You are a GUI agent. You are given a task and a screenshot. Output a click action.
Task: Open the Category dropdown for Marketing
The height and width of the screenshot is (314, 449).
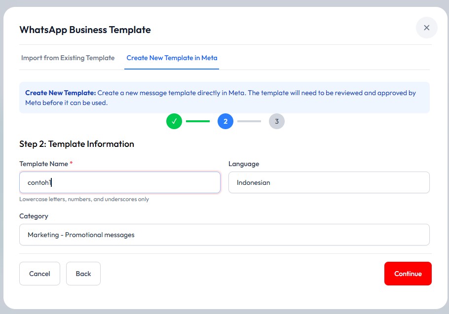tap(224, 235)
